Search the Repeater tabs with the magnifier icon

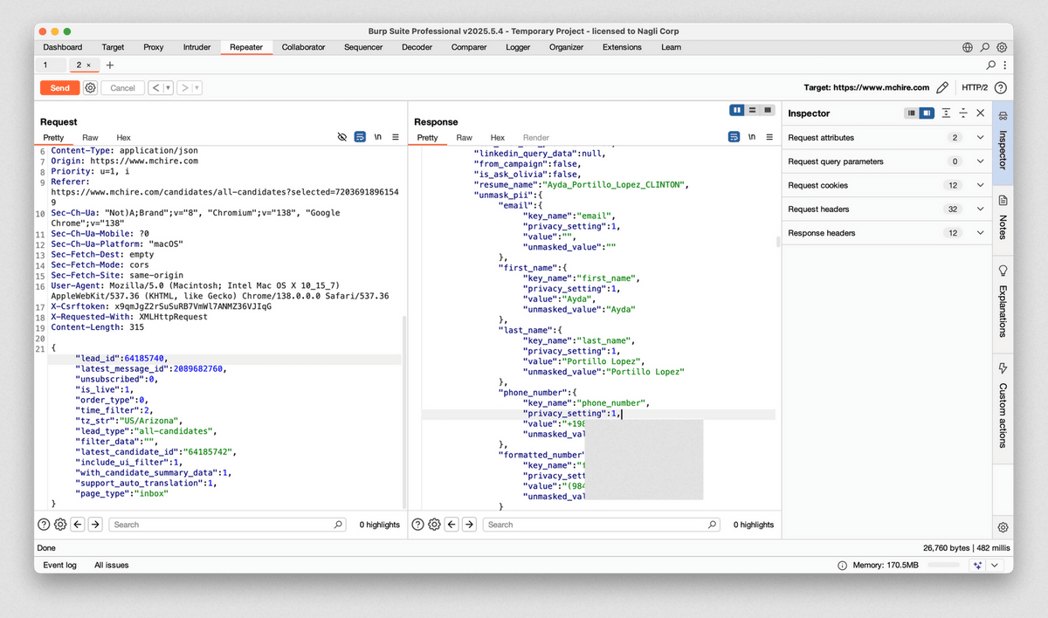tap(990, 65)
